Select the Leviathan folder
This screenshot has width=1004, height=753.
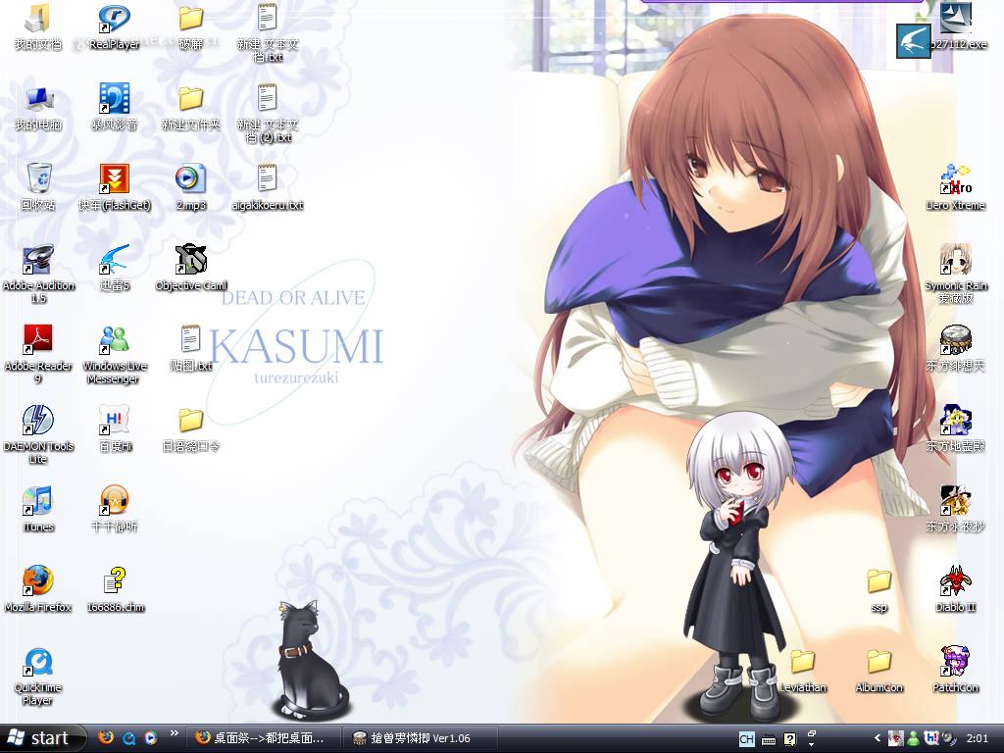(803, 671)
